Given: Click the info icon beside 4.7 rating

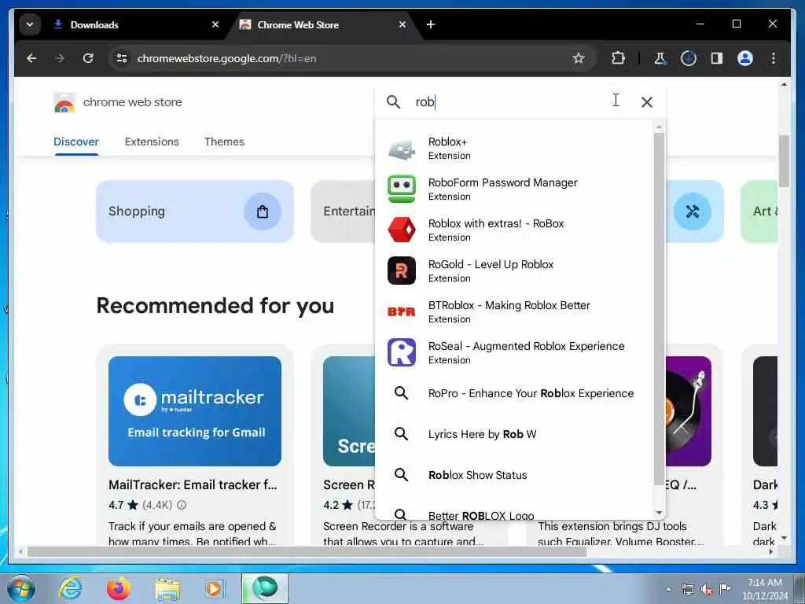Looking at the screenshot, I should point(182,505).
